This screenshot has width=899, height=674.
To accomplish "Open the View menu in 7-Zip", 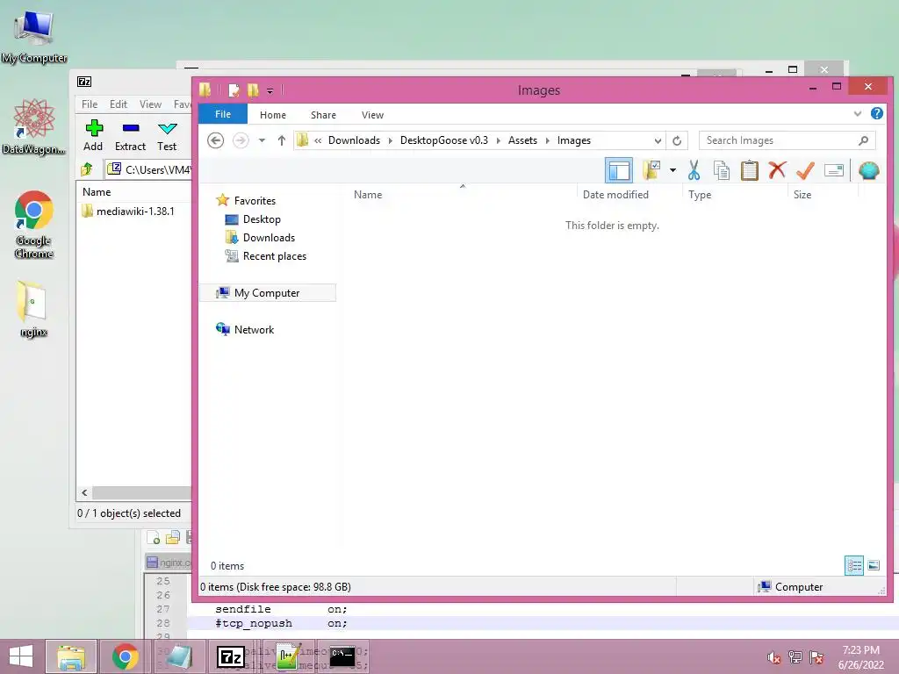I will pos(150,104).
